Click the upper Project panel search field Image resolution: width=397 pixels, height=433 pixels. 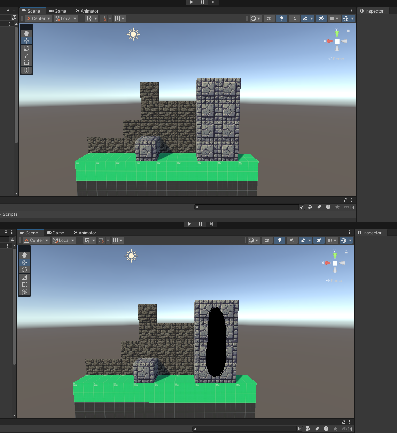247,207
